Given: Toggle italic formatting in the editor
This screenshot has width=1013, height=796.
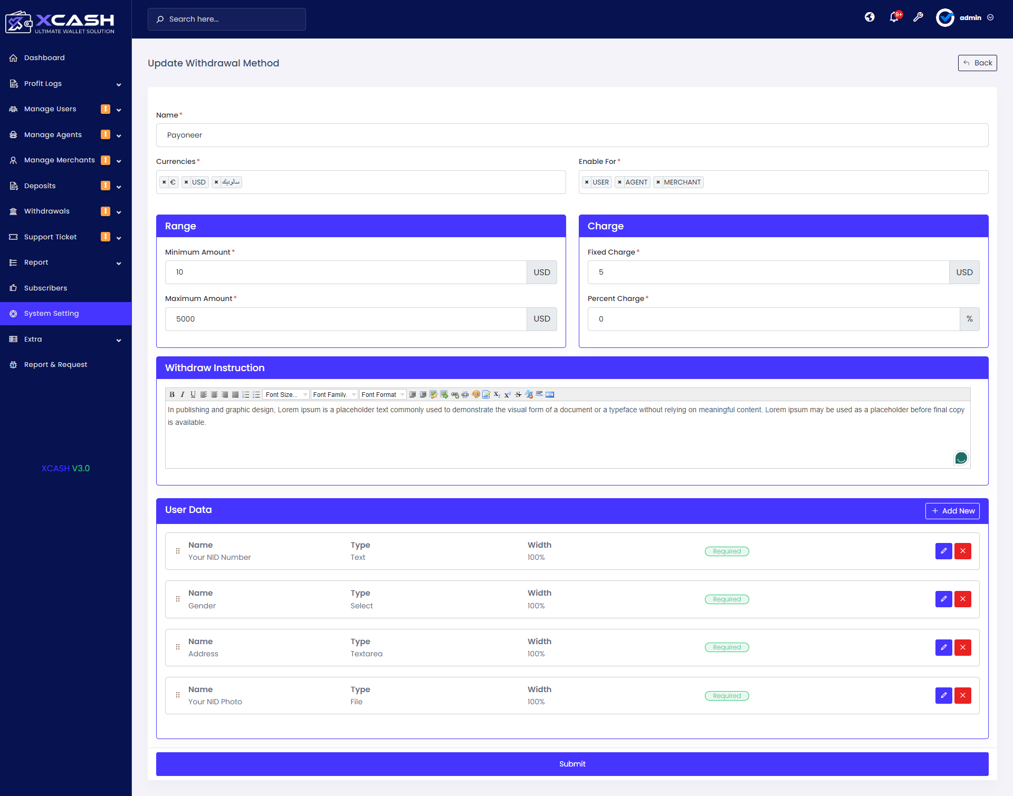Looking at the screenshot, I should point(183,394).
